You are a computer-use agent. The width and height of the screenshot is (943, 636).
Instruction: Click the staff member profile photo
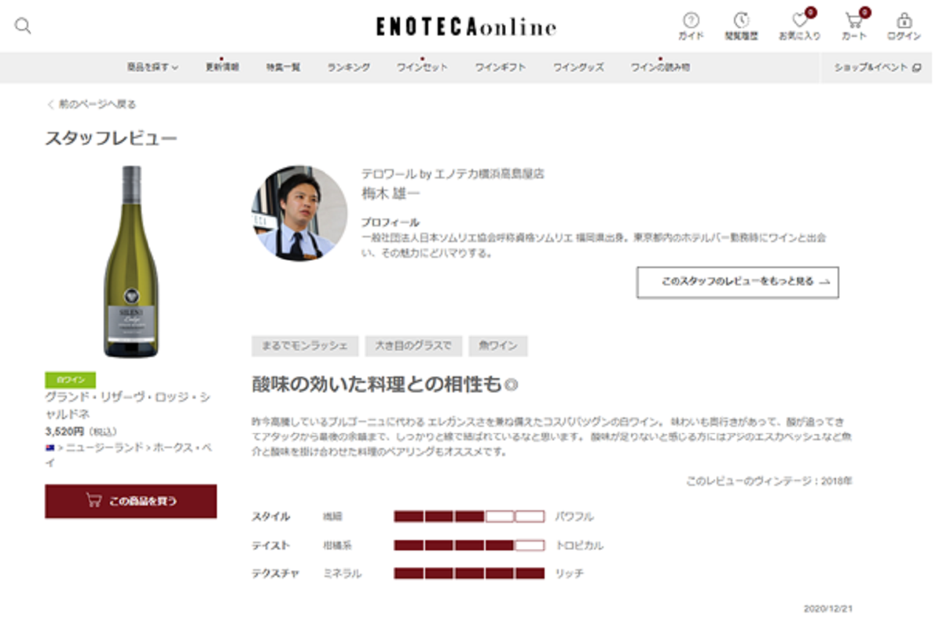pyautogui.click(x=299, y=213)
